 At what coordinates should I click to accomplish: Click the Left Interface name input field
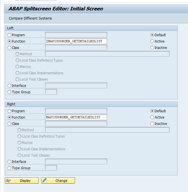[76, 85]
